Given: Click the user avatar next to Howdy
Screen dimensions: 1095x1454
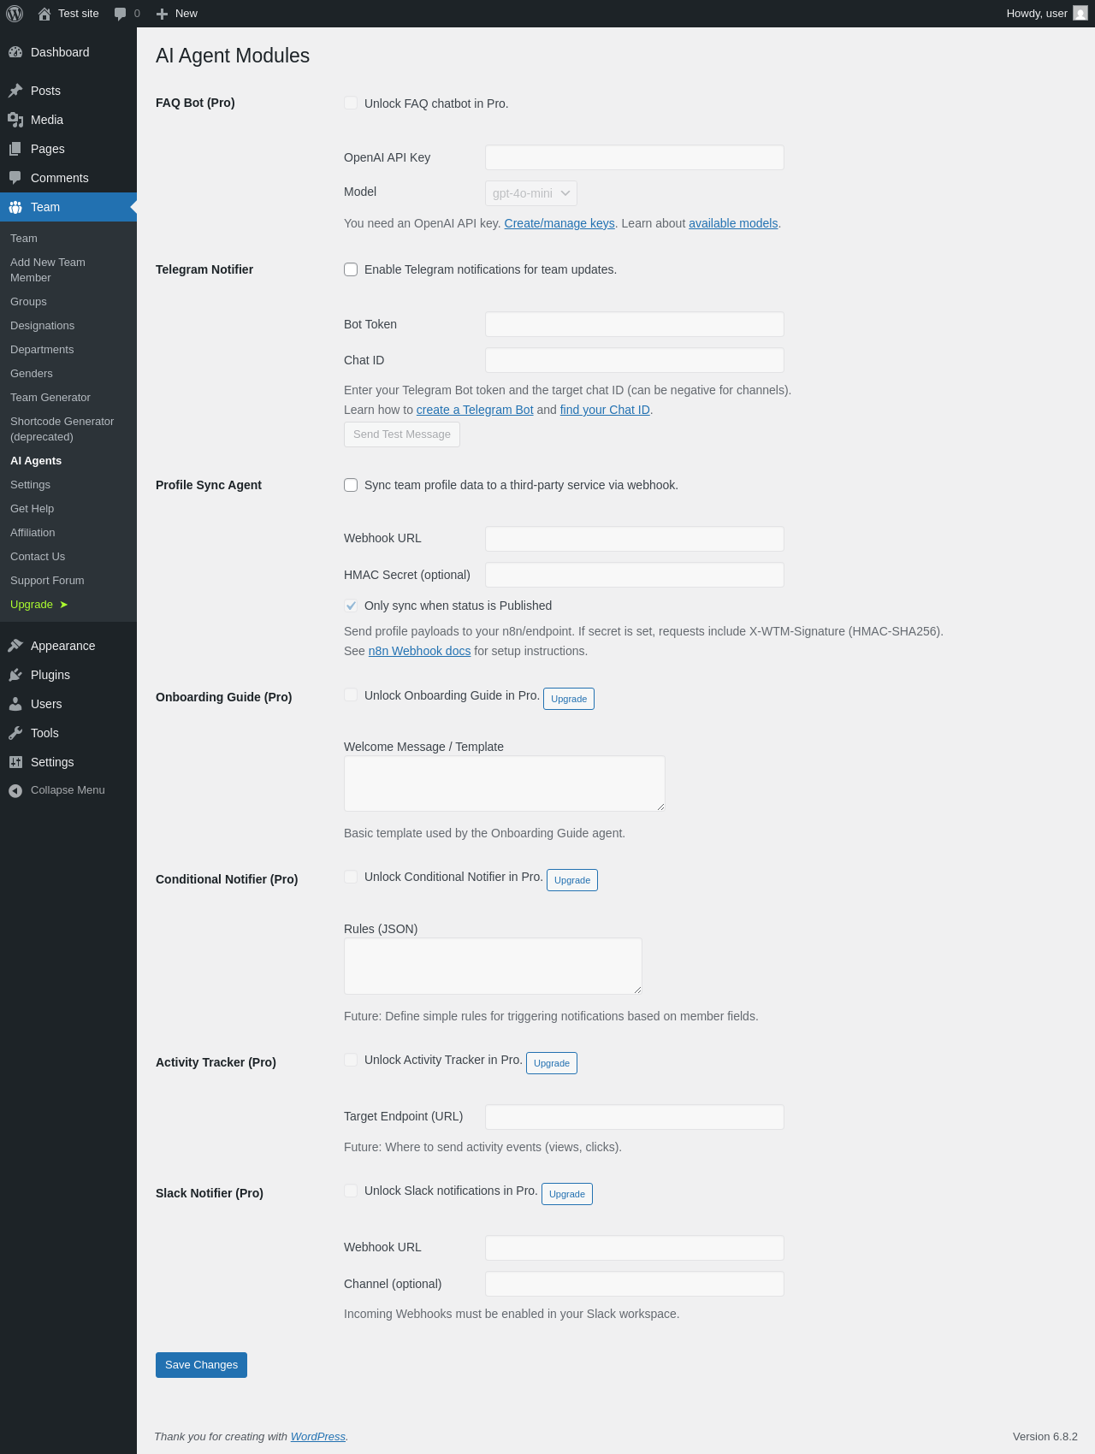Looking at the screenshot, I should (1080, 14).
